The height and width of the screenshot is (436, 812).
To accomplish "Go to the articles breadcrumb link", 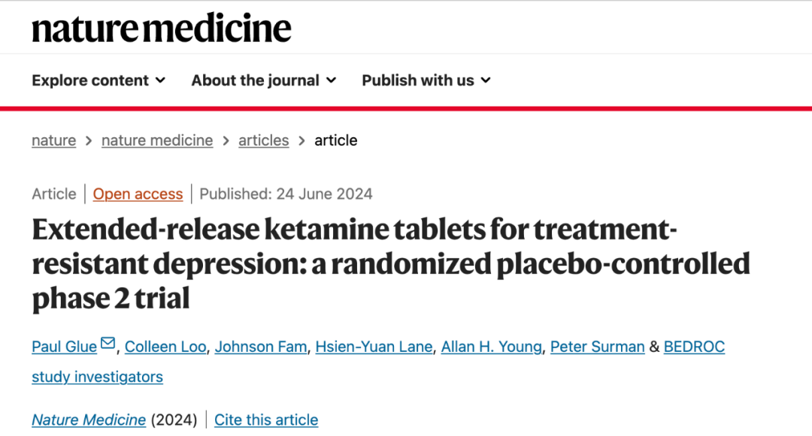I will (x=264, y=140).
